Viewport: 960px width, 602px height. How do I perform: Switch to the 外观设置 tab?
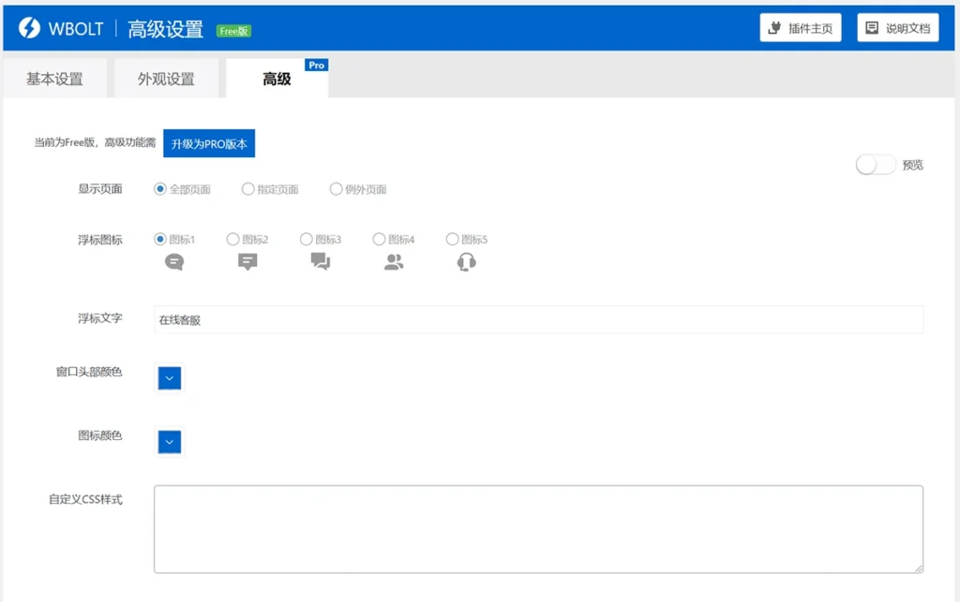(x=166, y=80)
